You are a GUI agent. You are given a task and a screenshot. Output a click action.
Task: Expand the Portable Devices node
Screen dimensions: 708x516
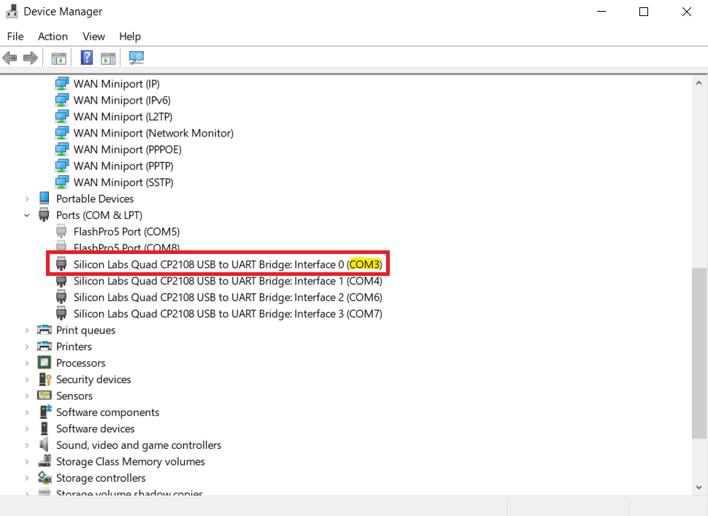tap(27, 199)
